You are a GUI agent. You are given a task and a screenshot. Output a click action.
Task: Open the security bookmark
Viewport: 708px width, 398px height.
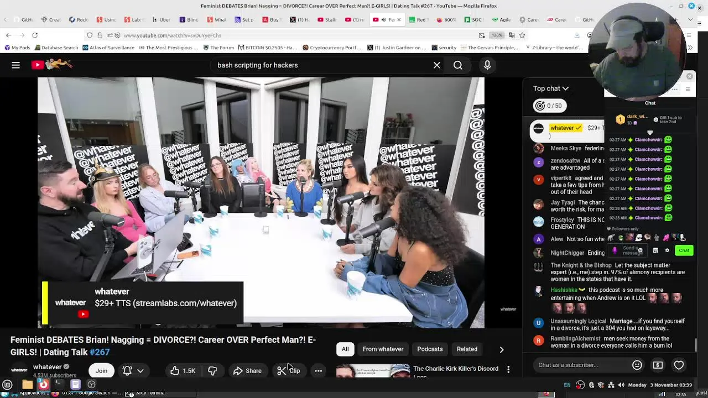[444, 48]
